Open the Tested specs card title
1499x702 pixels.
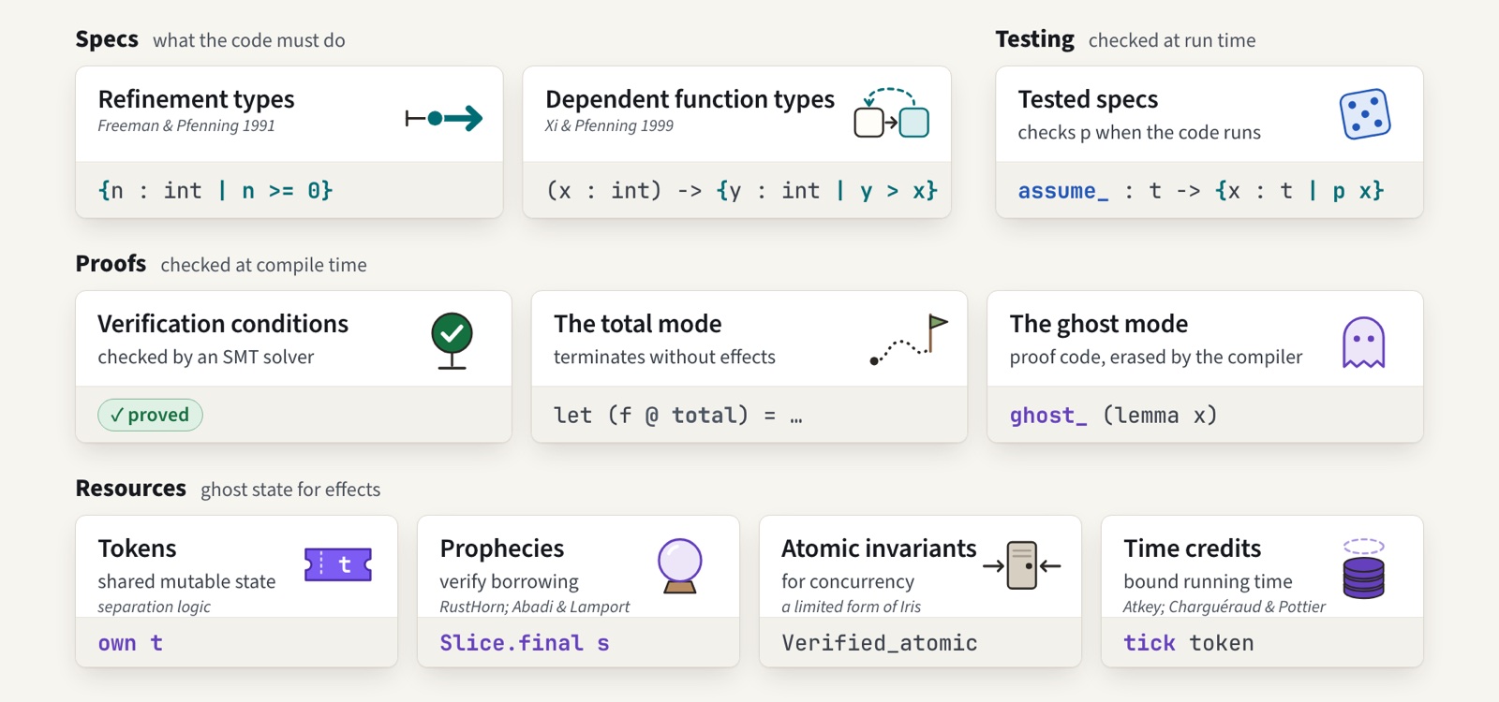click(x=1088, y=99)
